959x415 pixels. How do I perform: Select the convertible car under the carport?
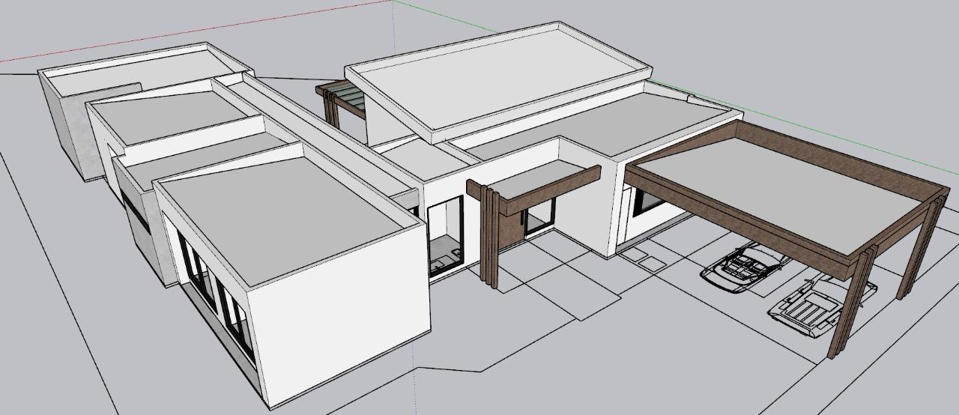743,264
